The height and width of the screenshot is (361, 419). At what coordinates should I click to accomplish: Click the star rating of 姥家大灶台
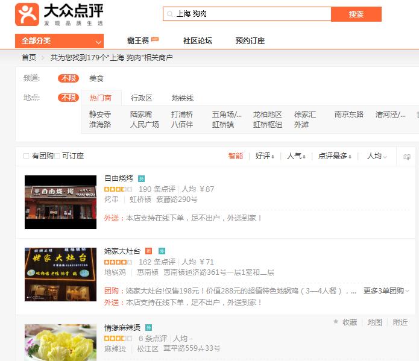click(x=118, y=262)
